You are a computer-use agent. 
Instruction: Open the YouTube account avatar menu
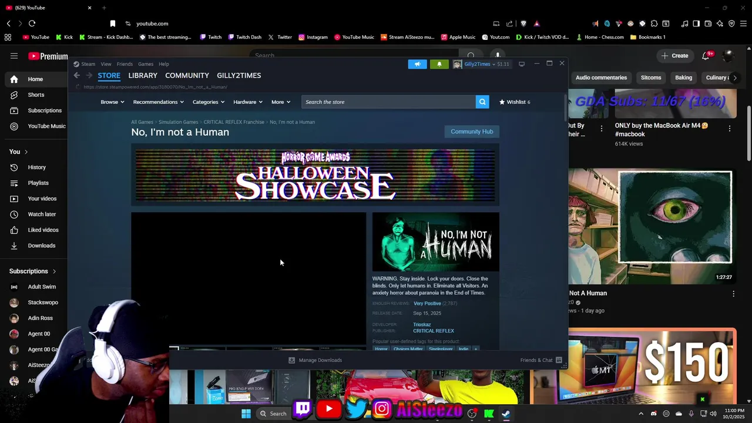(x=728, y=56)
